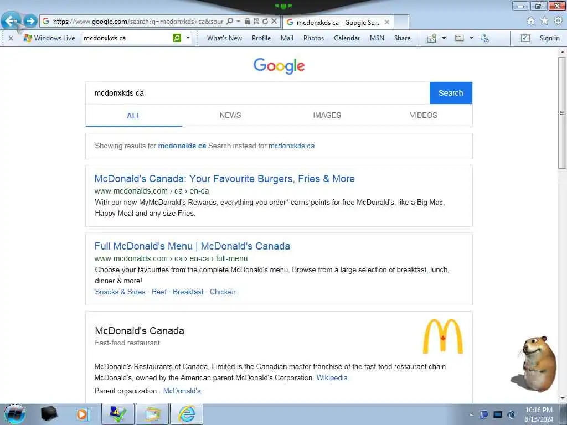The image size is (567, 425).
Task: Open Calendar in the Windows Live toolbar
Action: pyautogui.click(x=347, y=38)
